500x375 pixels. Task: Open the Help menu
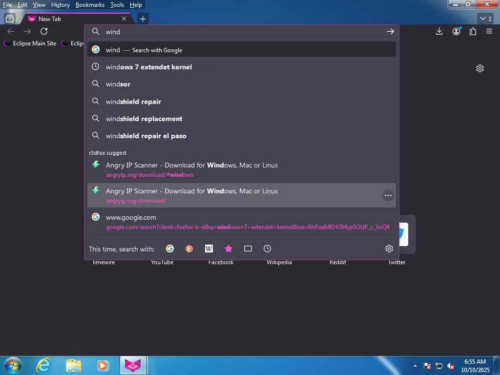click(x=136, y=5)
